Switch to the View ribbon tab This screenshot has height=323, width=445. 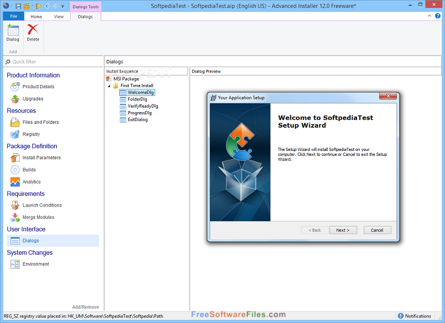click(x=59, y=17)
